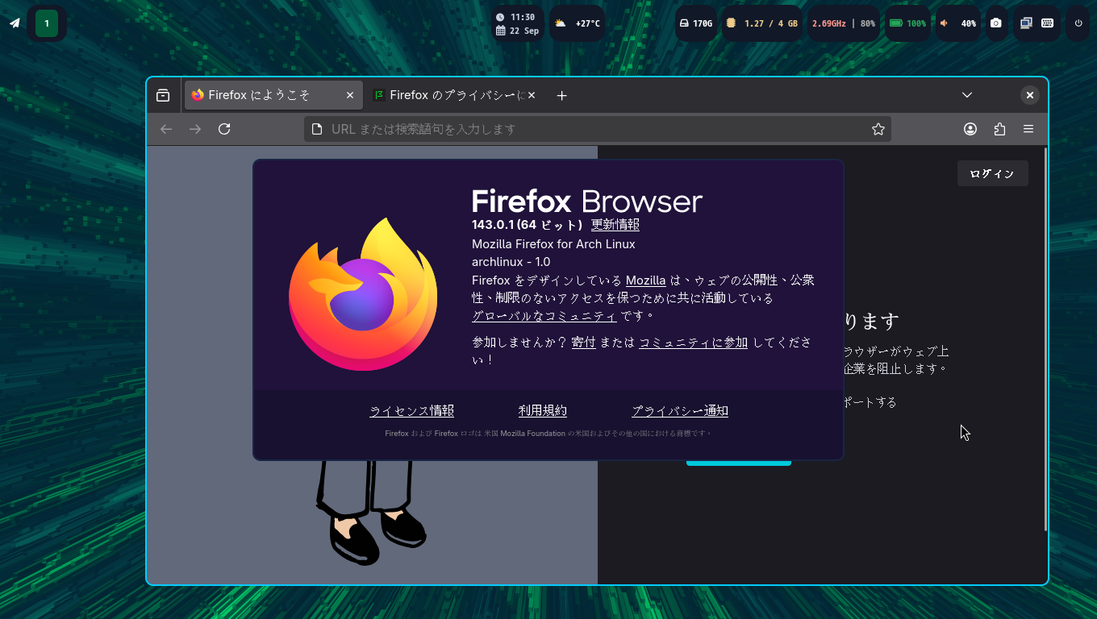
Task: Open Firefox View from the tab bar
Action: (x=163, y=95)
